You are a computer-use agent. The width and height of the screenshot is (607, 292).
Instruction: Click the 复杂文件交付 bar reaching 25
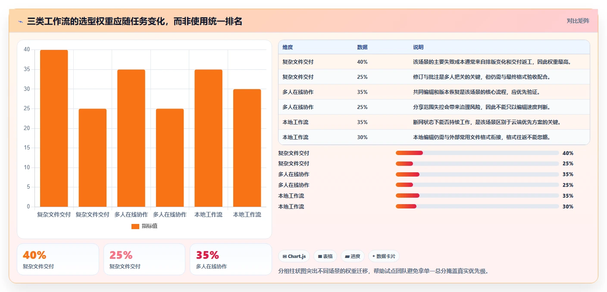tap(92, 158)
